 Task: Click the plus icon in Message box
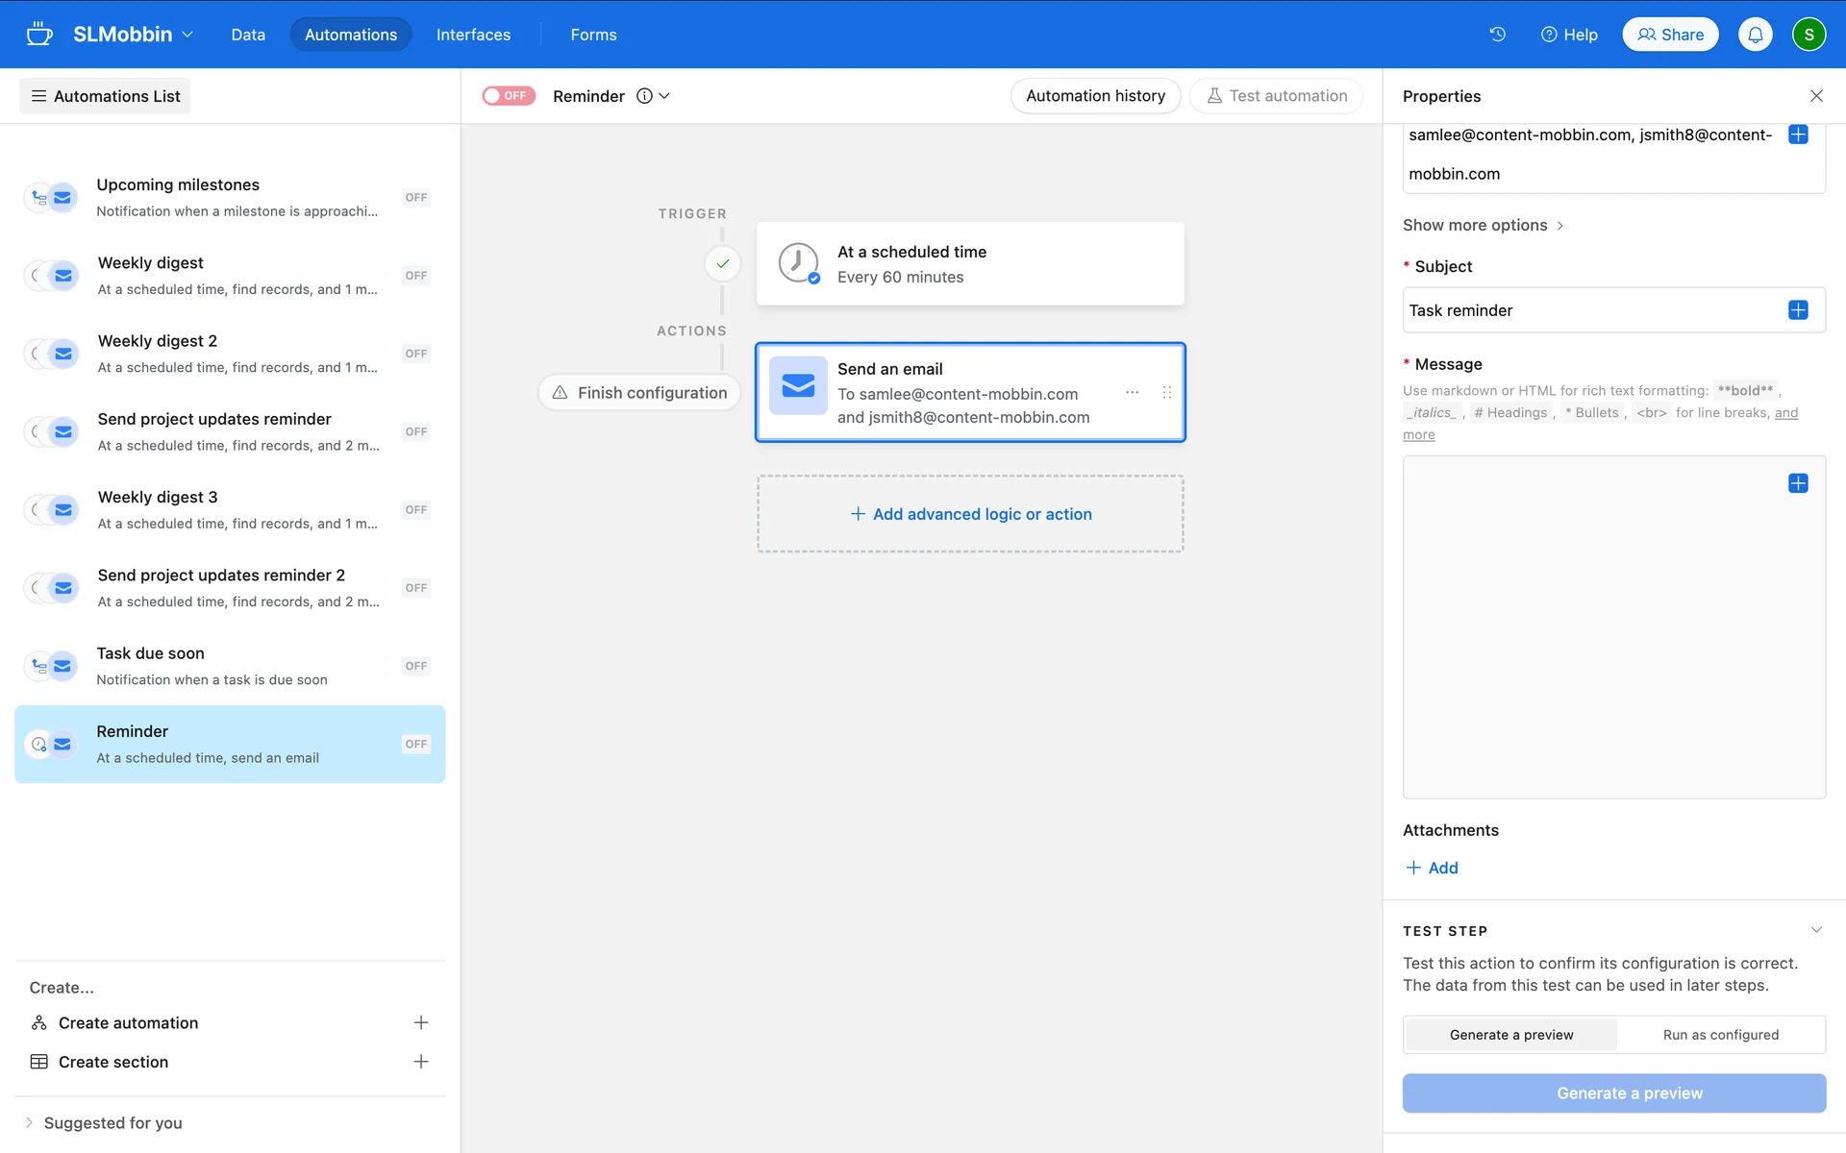[x=1797, y=483]
